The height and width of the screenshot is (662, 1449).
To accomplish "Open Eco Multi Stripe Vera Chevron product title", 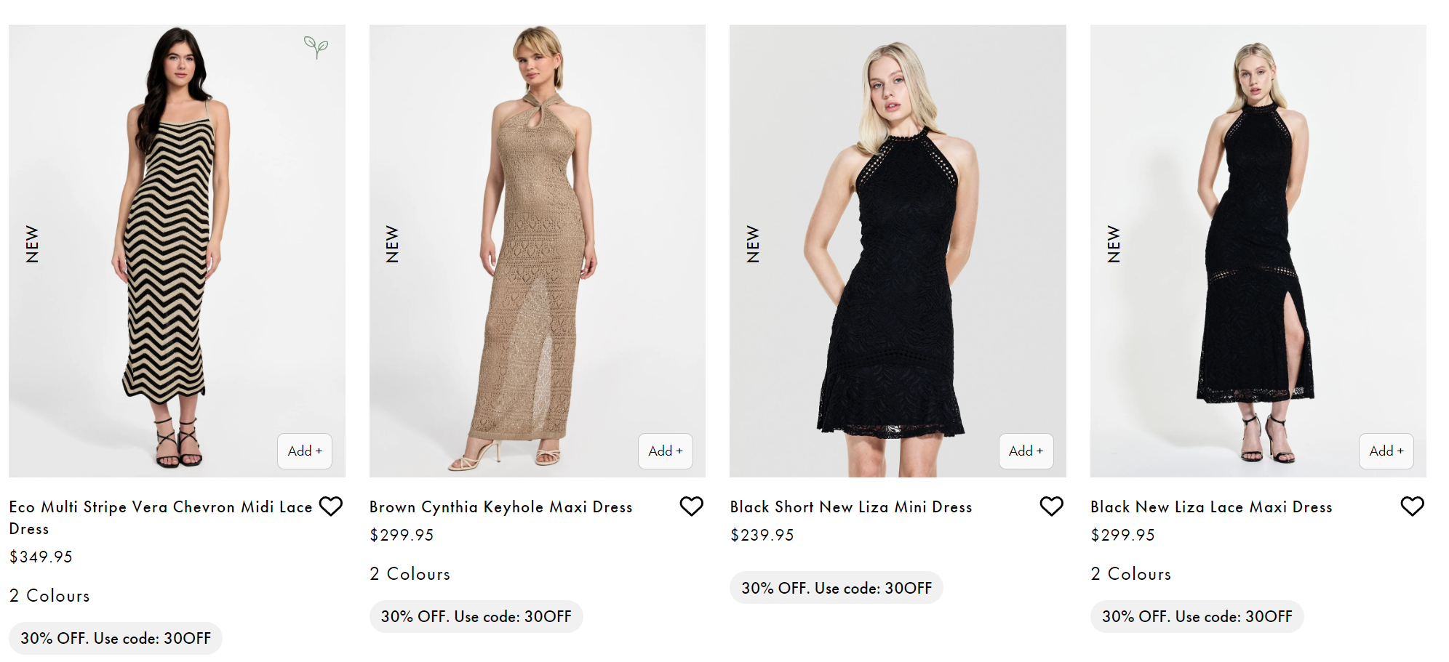I will click(x=160, y=507).
